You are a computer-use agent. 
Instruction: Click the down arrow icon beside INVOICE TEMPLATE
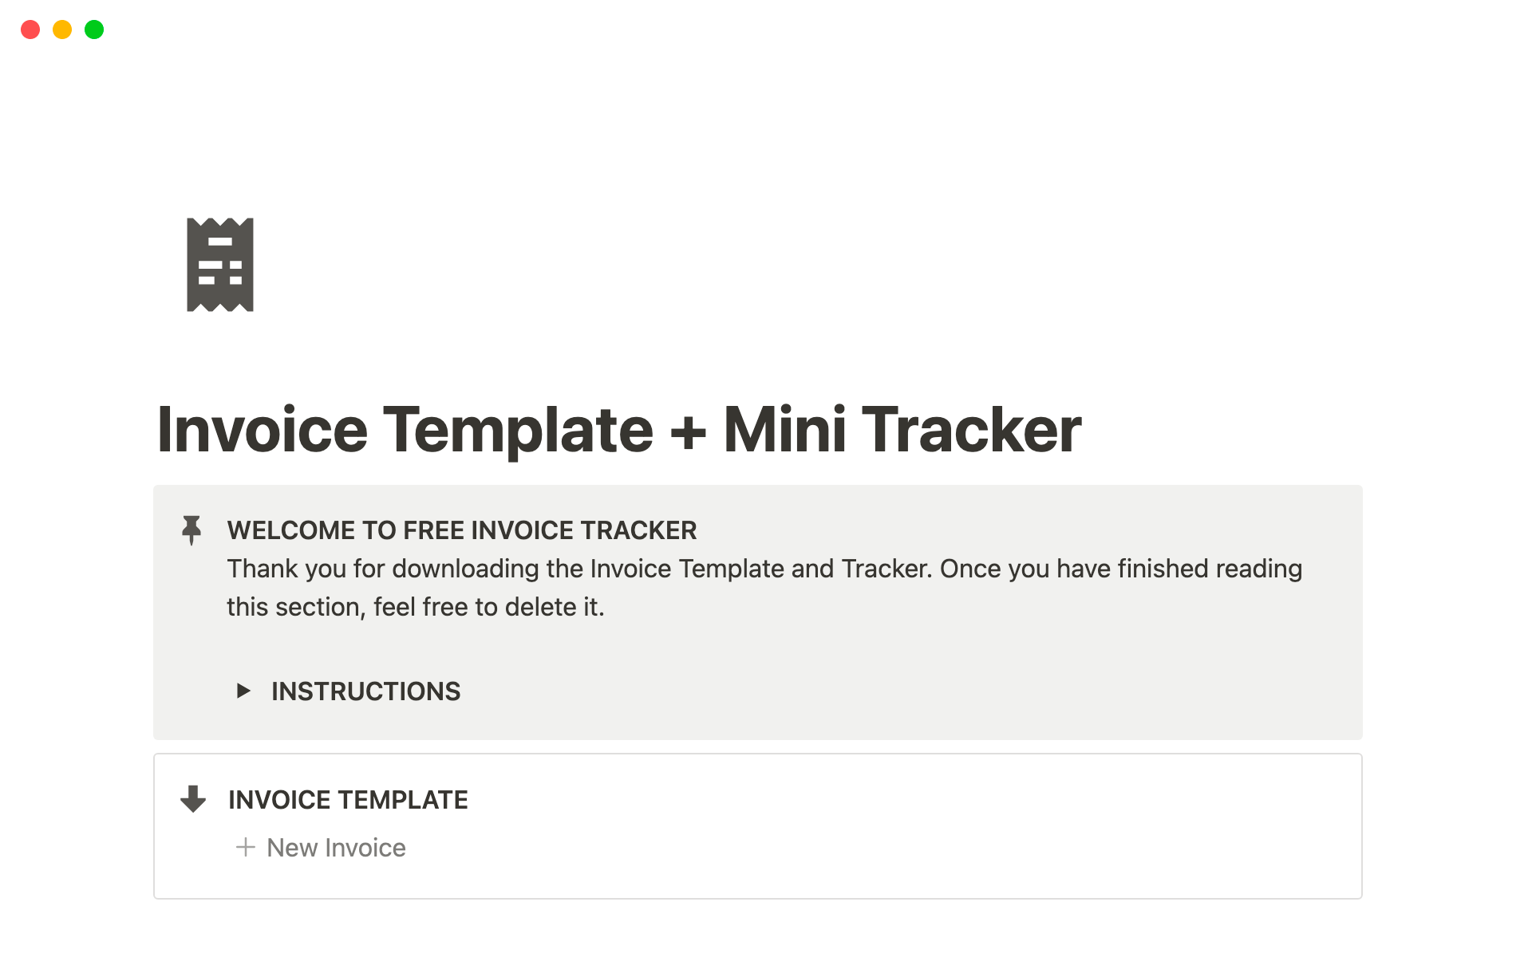(x=193, y=799)
